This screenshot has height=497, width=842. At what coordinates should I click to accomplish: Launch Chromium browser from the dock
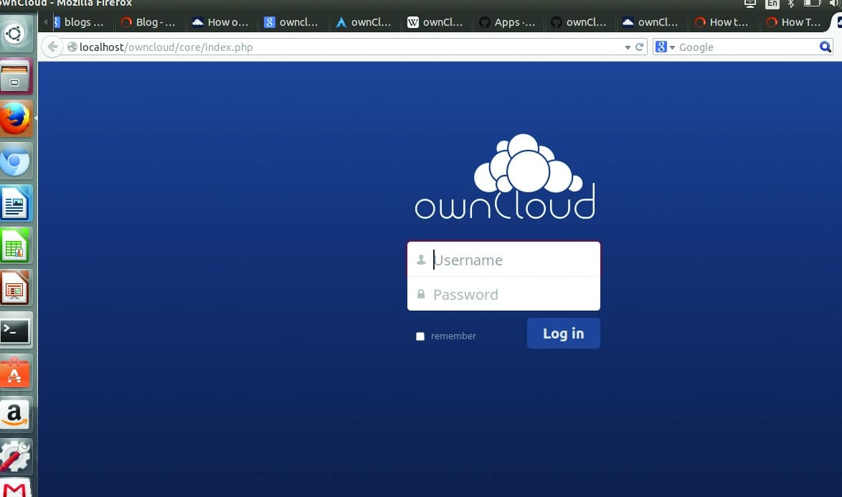tap(15, 163)
